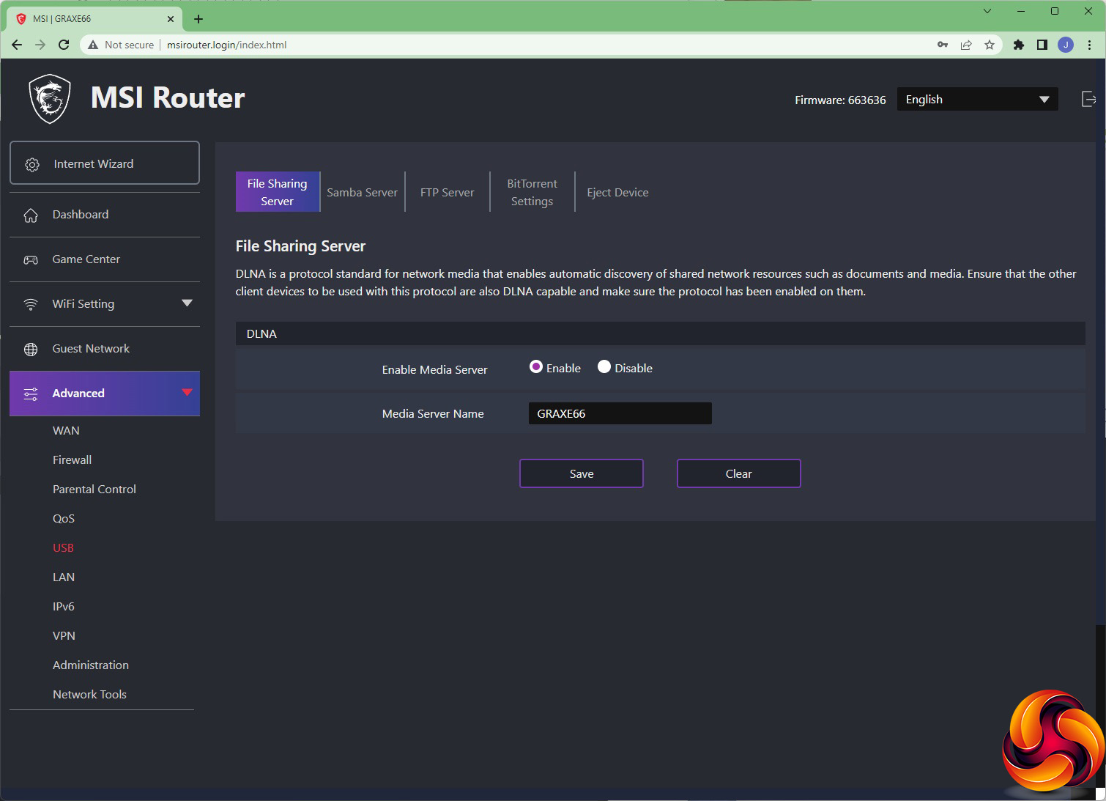
Task: Open the Firewall settings
Action: pos(72,460)
